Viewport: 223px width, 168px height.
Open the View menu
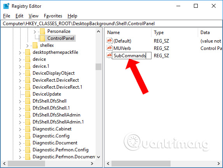pos(33,16)
